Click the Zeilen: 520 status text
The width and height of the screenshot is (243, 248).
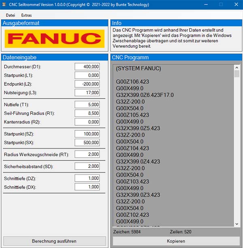(x=181, y=232)
